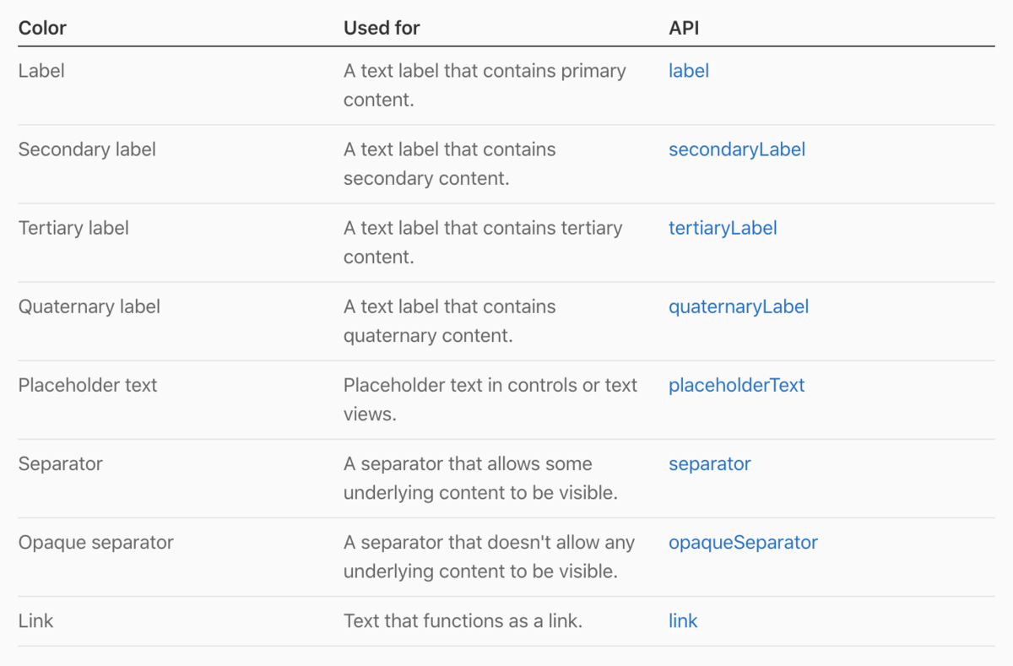Follow the tertiaryLabel API link
The image size is (1013, 666).
coord(723,228)
